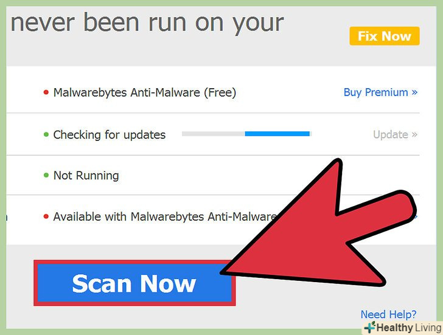Screen dimensions: 443x335
Task: Open the Buy Premium link
Action: (380, 92)
